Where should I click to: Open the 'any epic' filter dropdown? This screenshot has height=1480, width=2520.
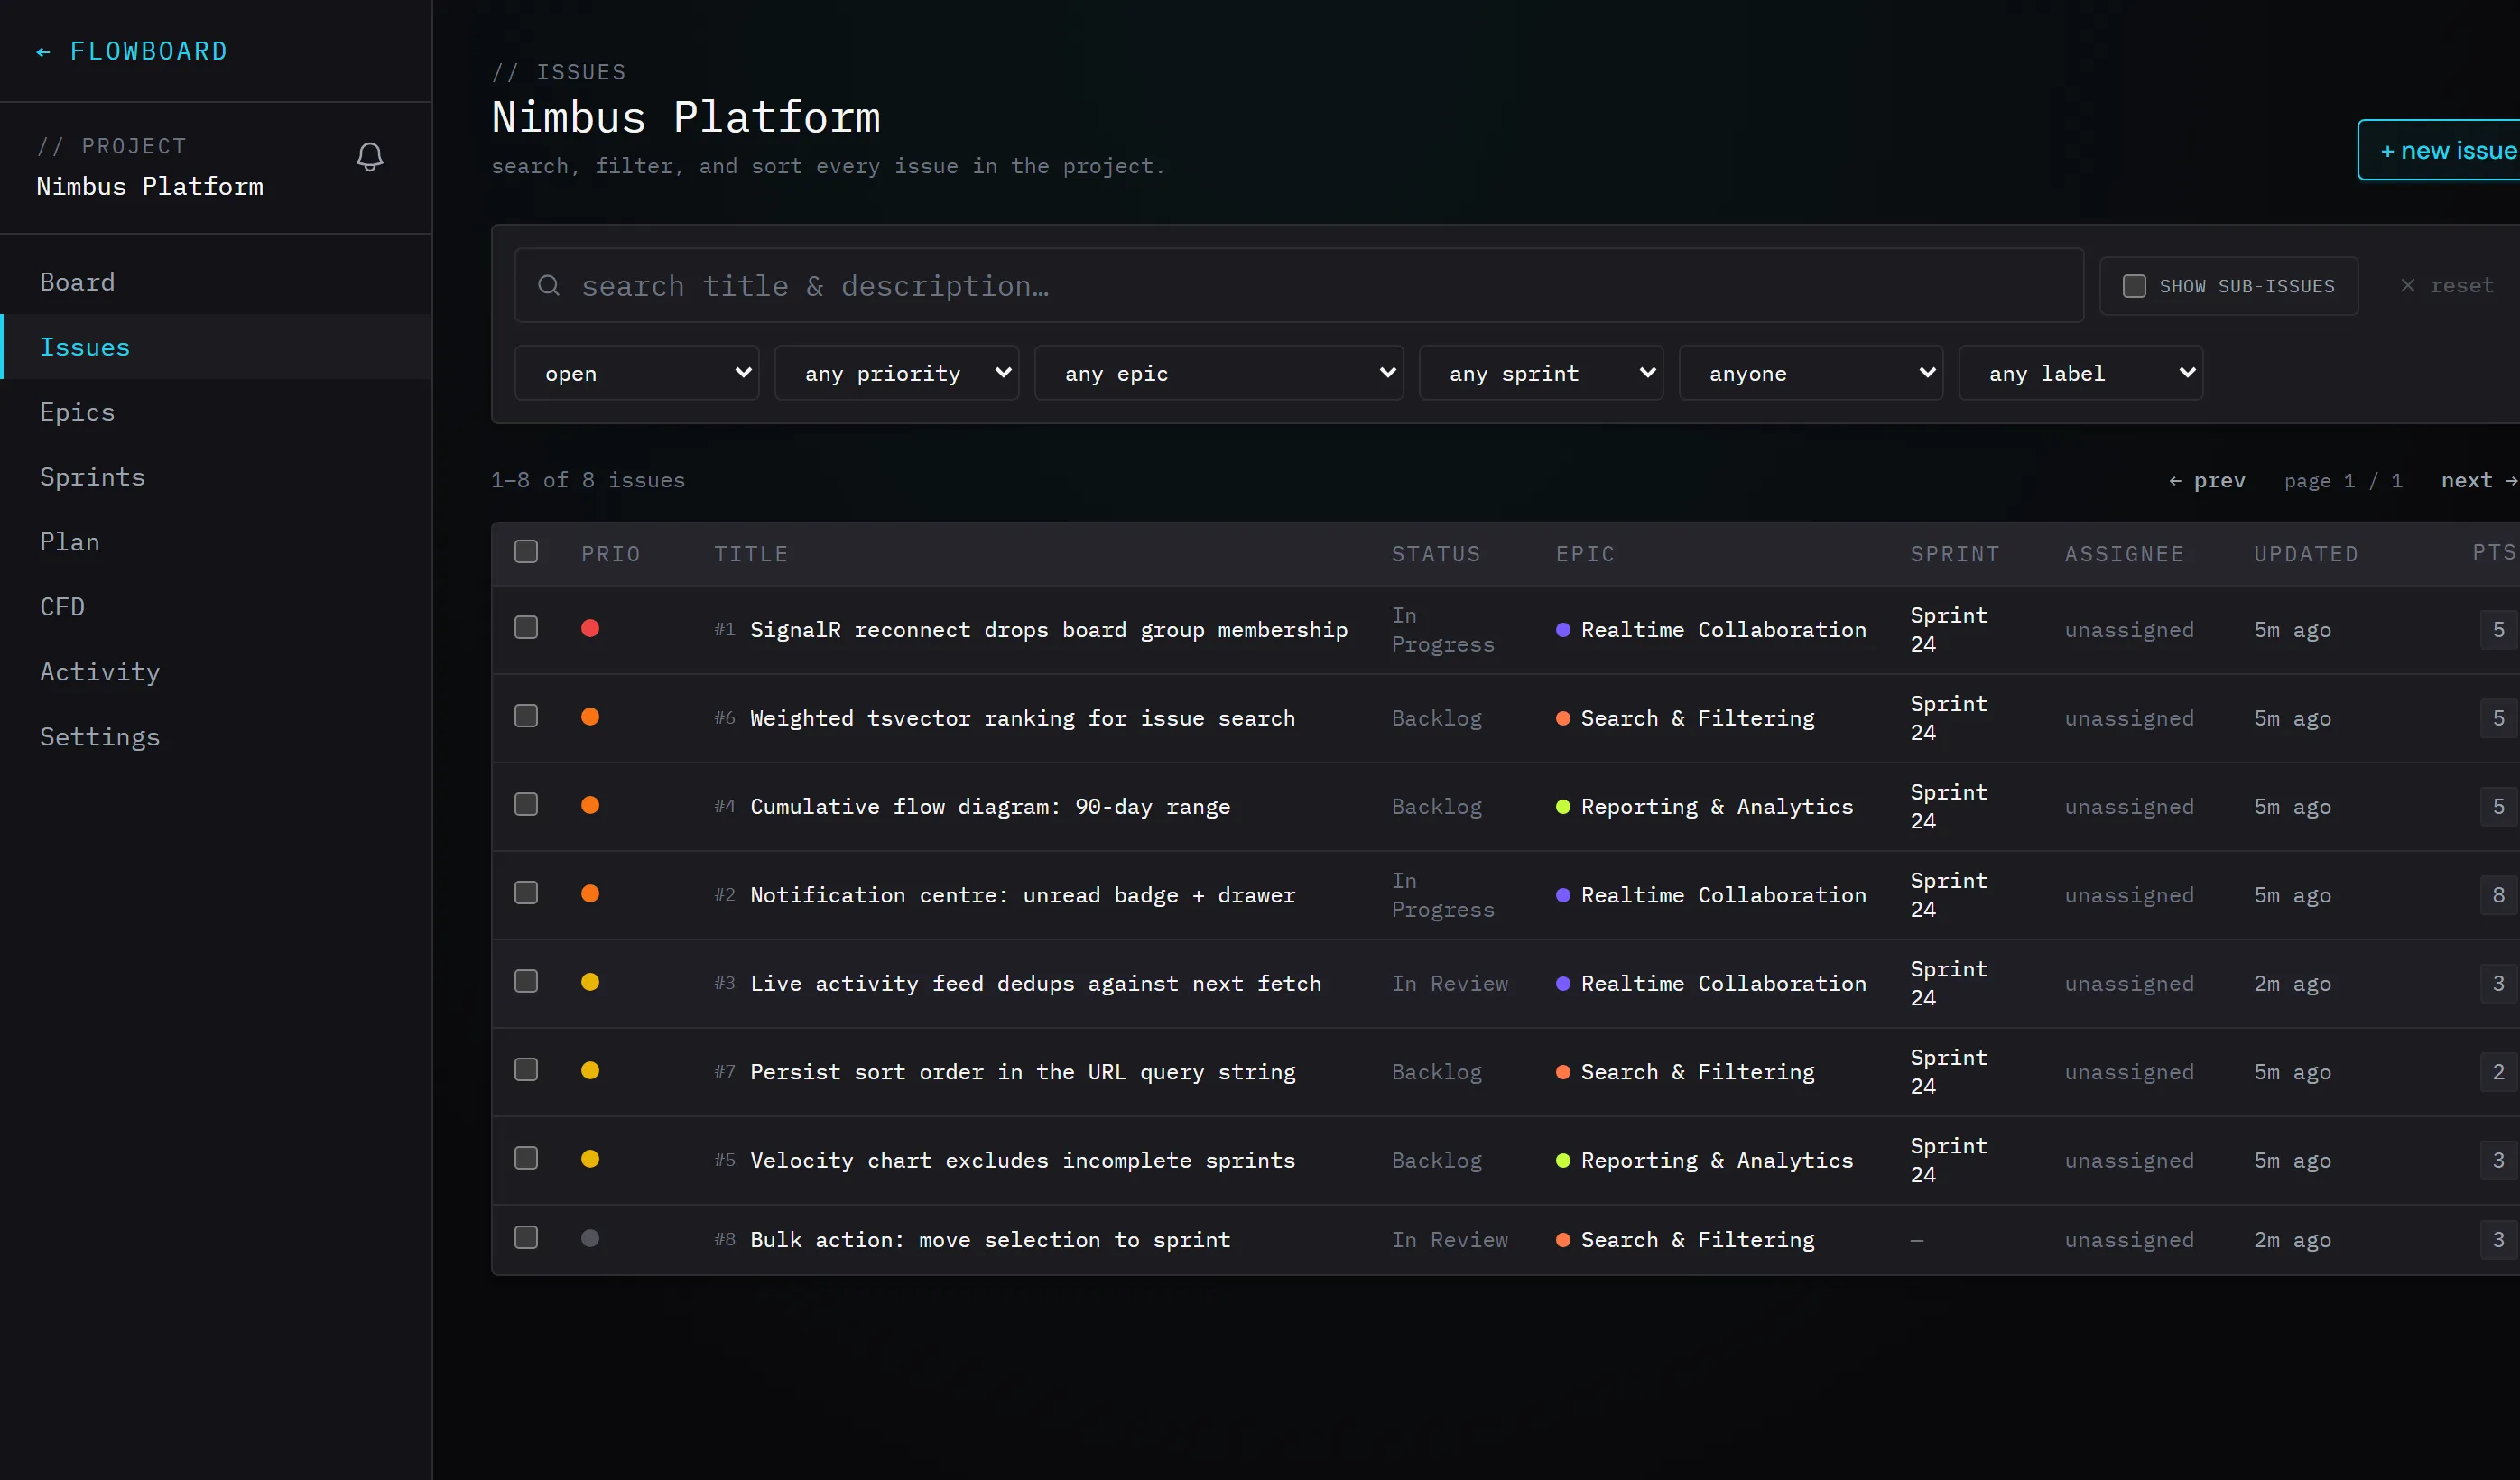[x=1219, y=373]
